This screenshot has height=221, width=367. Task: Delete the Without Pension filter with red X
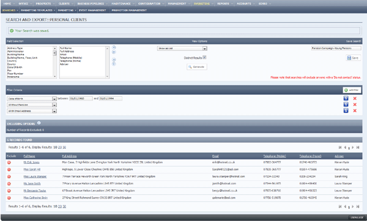click(355, 104)
